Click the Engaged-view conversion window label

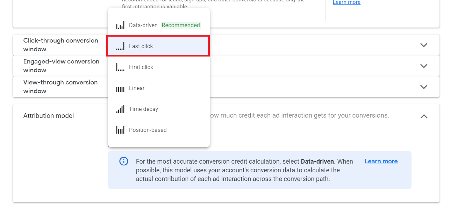(x=61, y=66)
